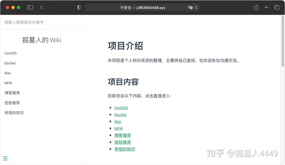Open Docker in the sidebar
This screenshot has height=165, width=285.
click(x=10, y=63)
